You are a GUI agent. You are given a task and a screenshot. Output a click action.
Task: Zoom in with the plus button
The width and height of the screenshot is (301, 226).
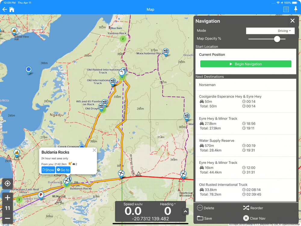[x=8, y=198]
